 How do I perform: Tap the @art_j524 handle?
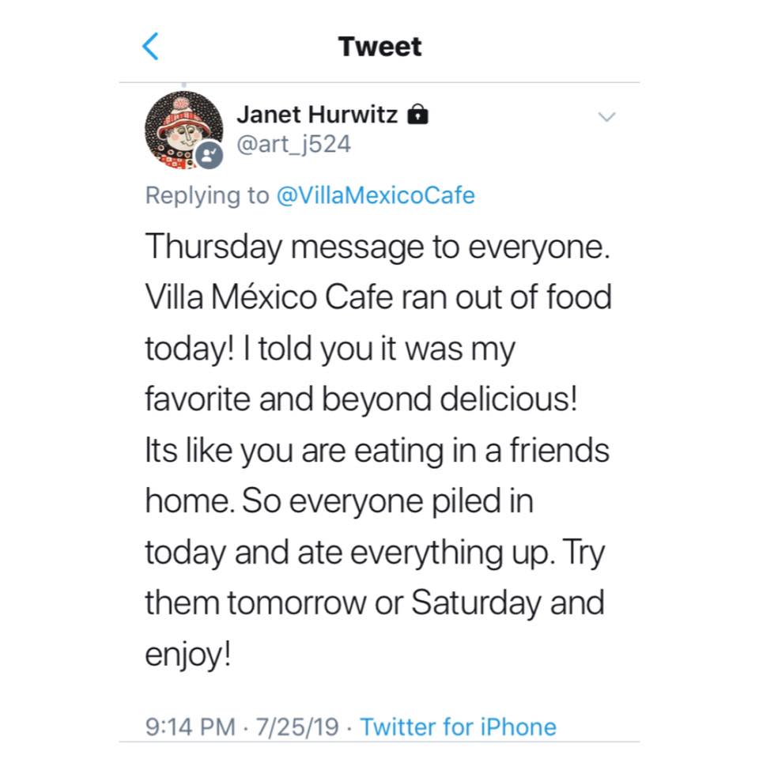(x=293, y=144)
